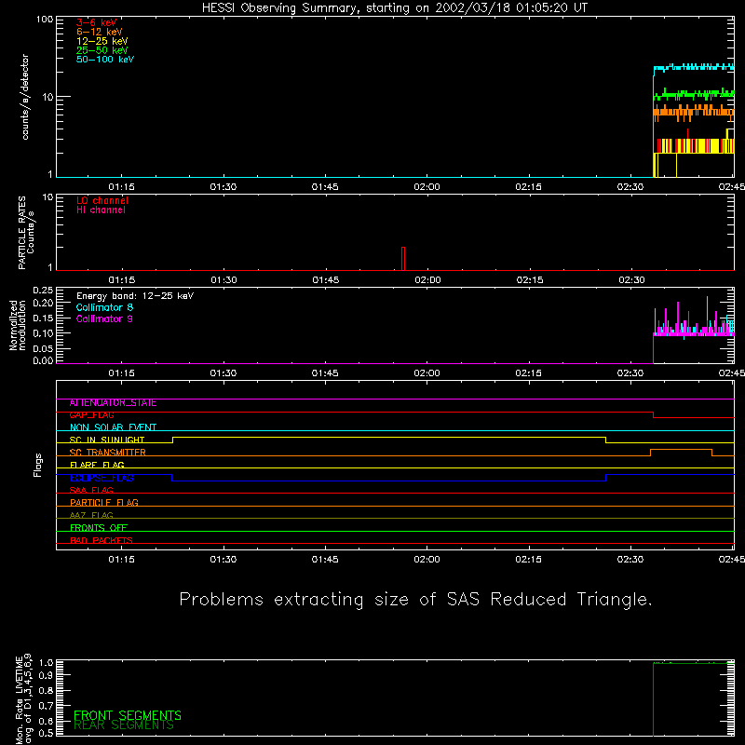Click the Flags vertical axis label
Image resolution: width=745 pixels, height=745 pixels.
pyautogui.click(x=38, y=465)
